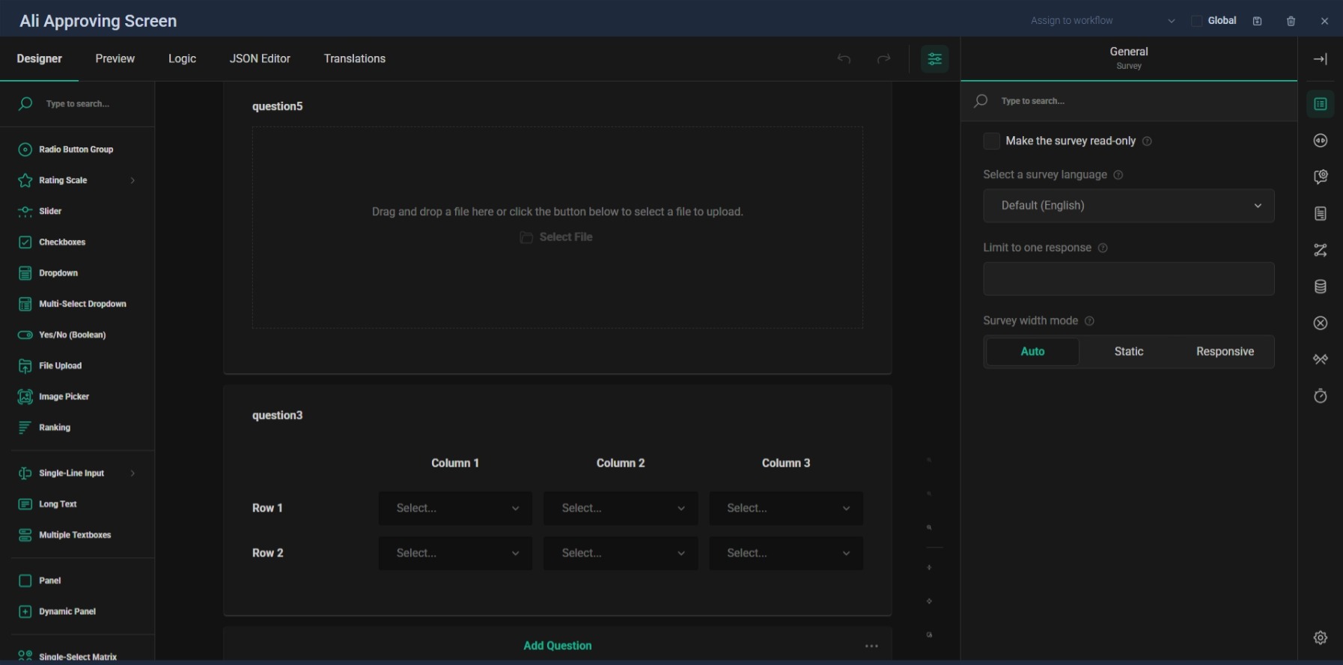Switch to the JSON Editor tab
Viewport: 1343px width, 665px height.
pyautogui.click(x=260, y=59)
